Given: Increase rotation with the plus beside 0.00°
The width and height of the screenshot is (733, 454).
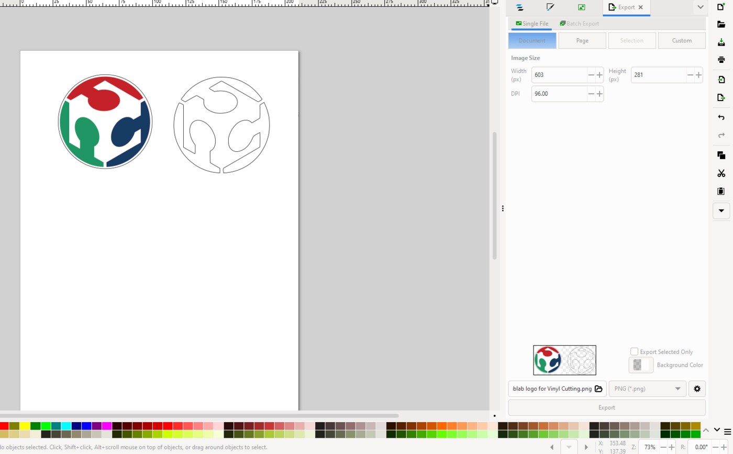Looking at the screenshot, I should pyautogui.click(x=725, y=447).
